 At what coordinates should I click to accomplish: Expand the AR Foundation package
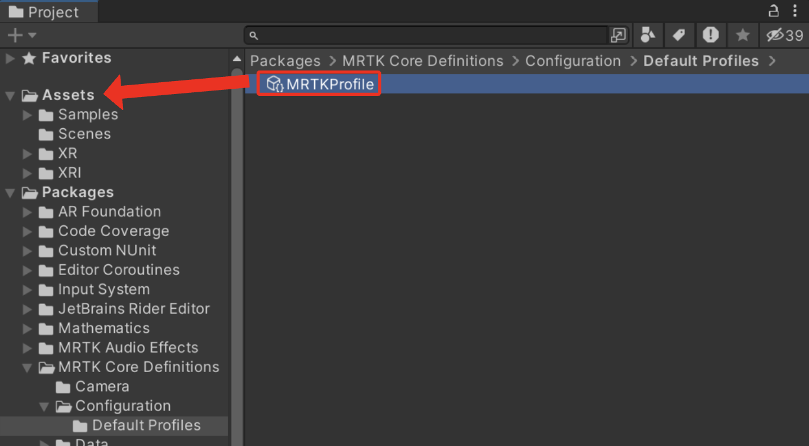tap(27, 212)
